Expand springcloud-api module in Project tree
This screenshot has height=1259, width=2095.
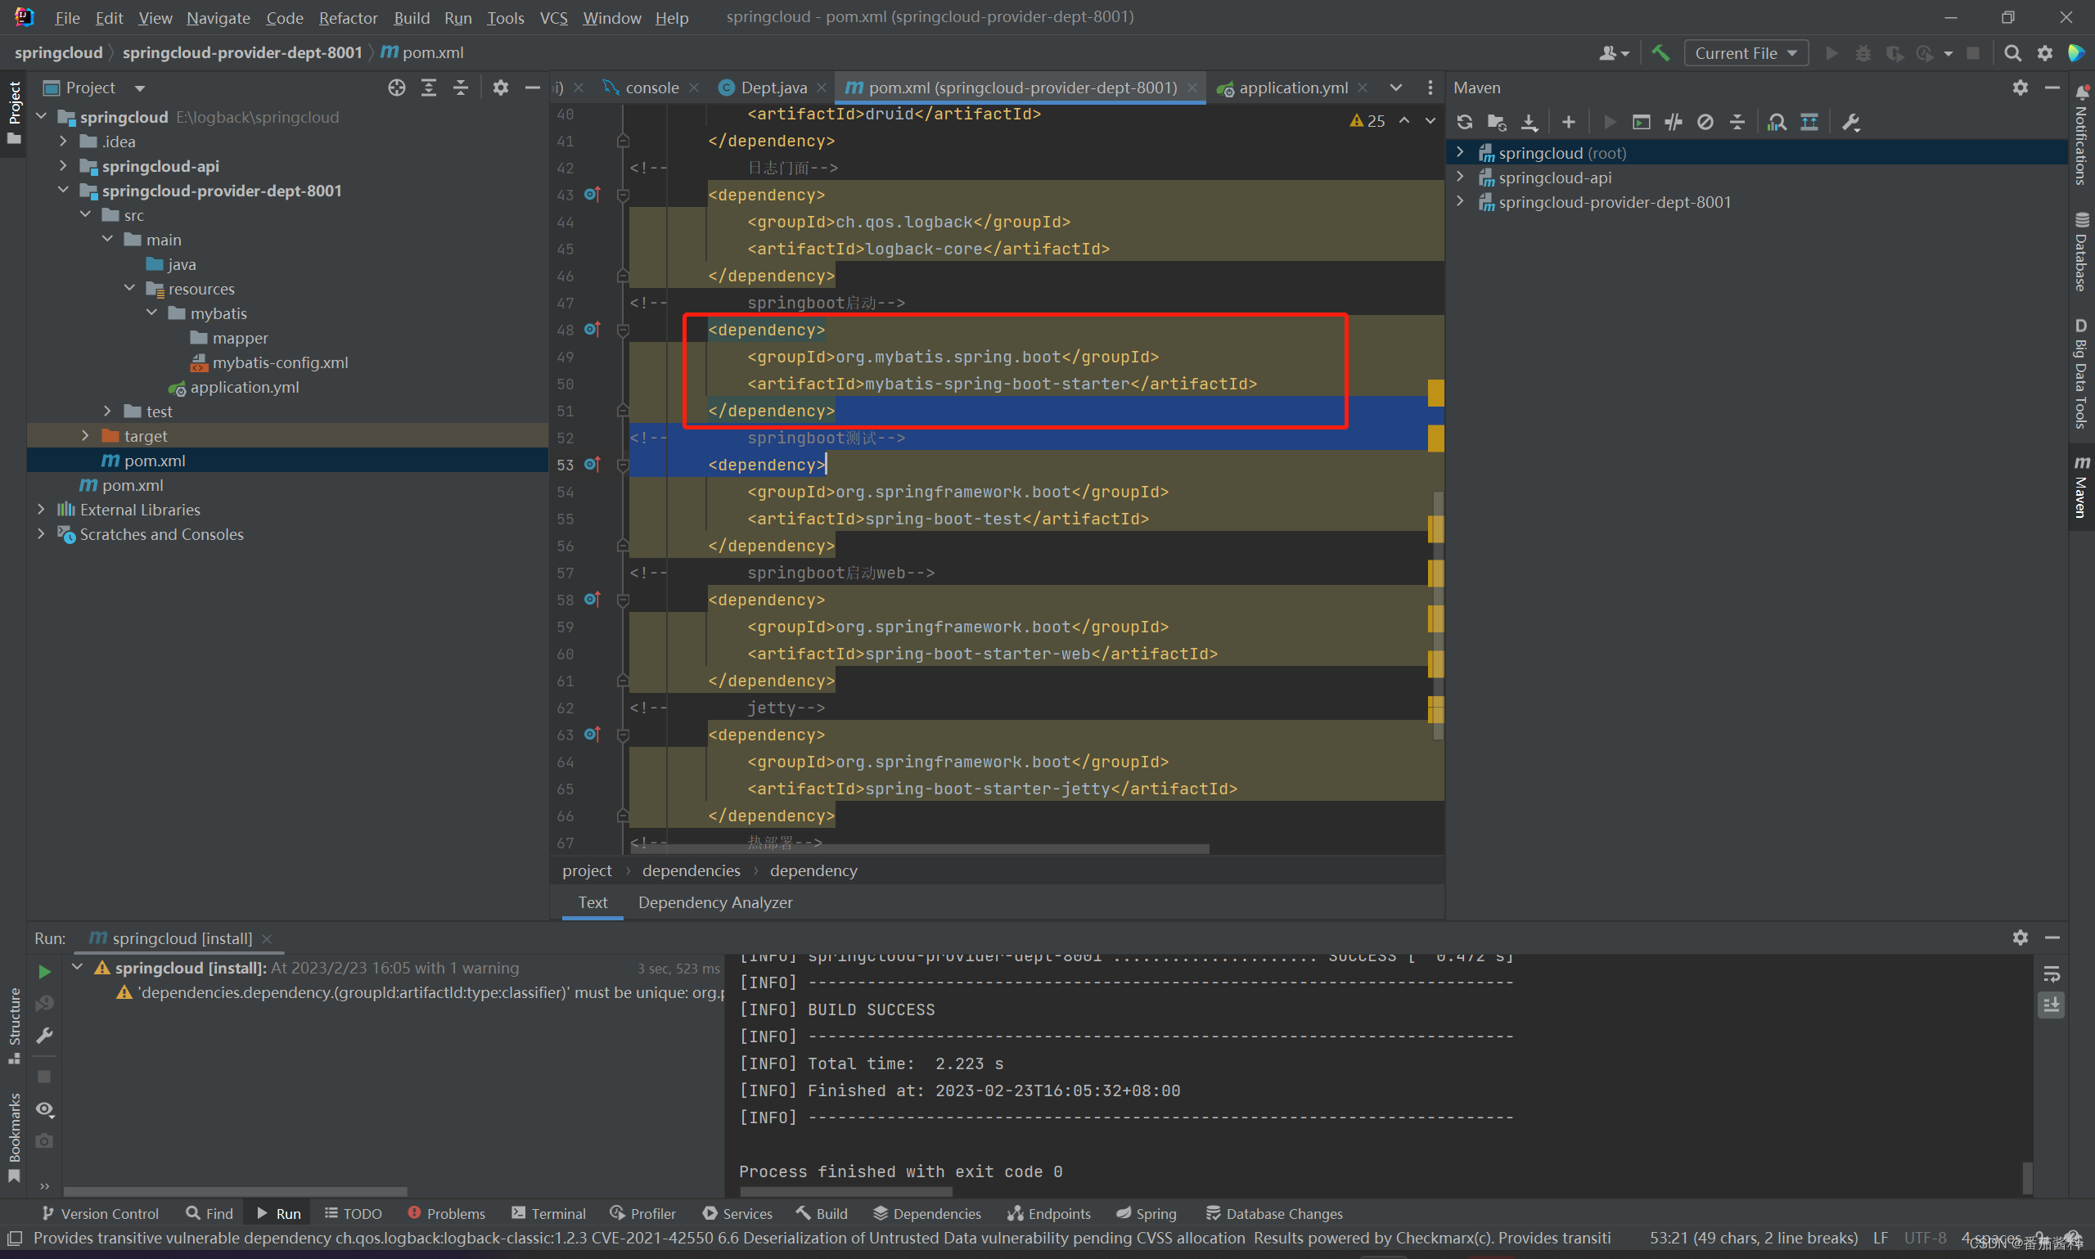pyautogui.click(x=64, y=165)
